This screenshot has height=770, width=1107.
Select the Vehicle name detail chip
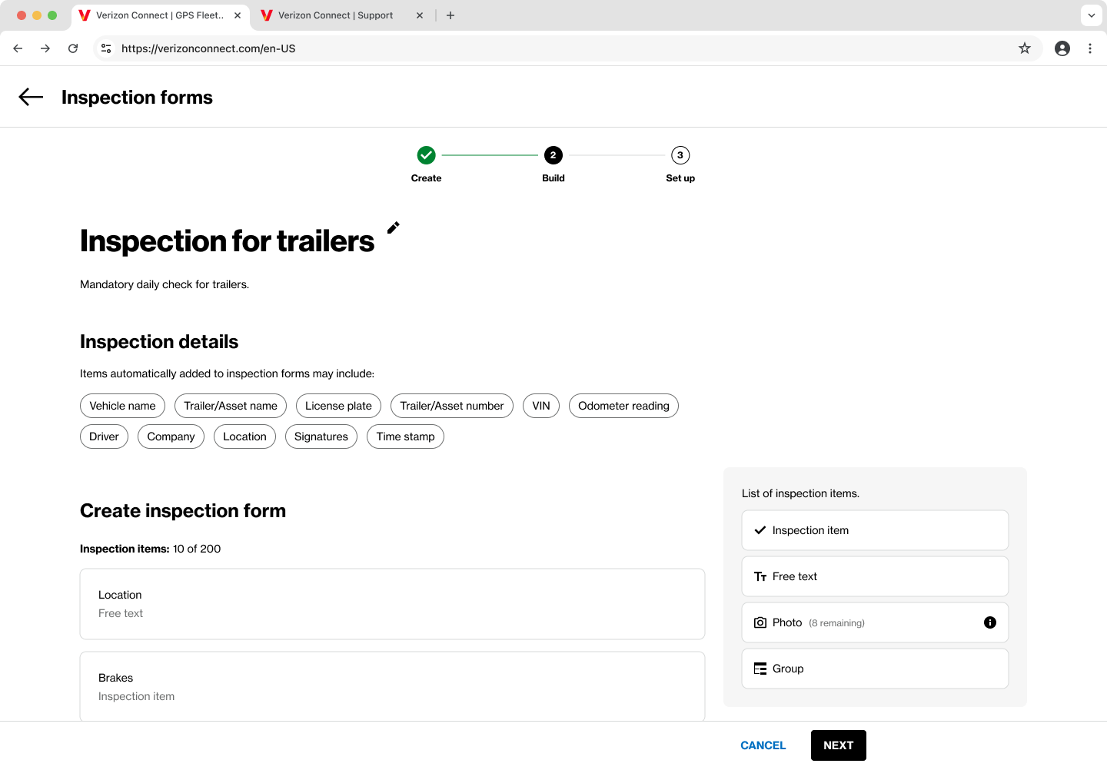pyautogui.click(x=122, y=406)
